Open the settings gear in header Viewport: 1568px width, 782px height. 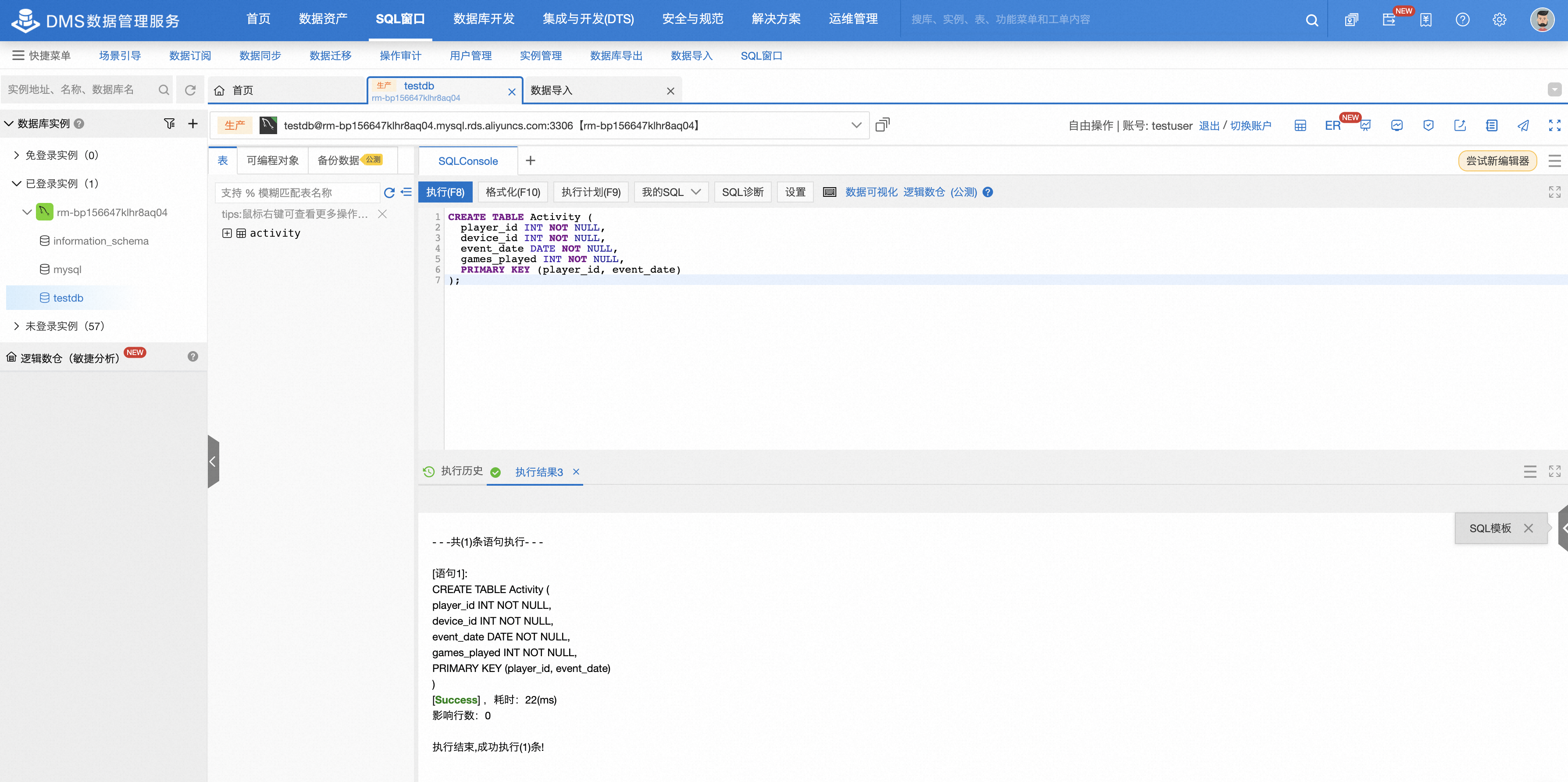tap(1499, 19)
